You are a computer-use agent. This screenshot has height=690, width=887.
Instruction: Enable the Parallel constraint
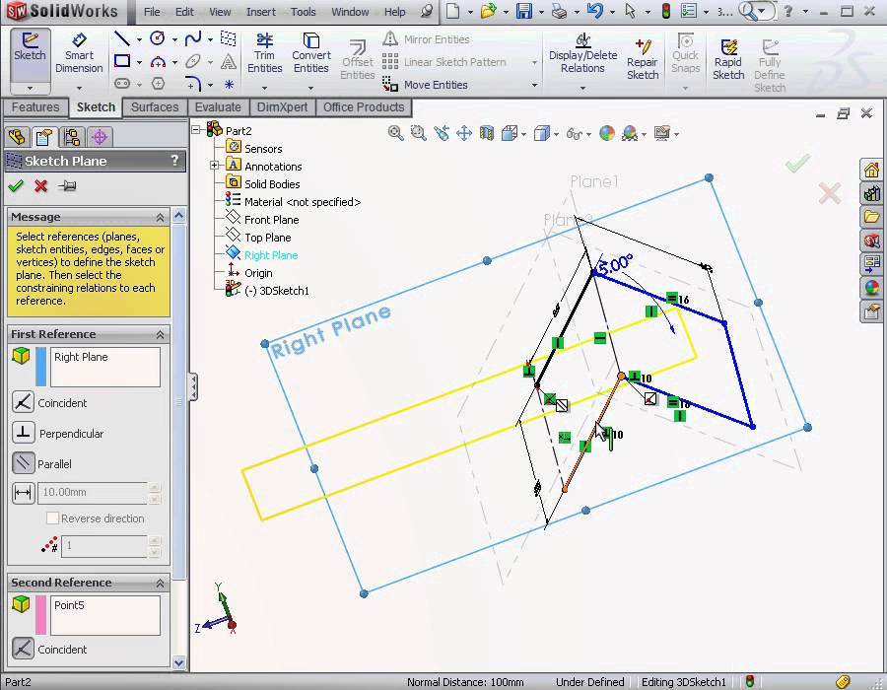(22, 463)
